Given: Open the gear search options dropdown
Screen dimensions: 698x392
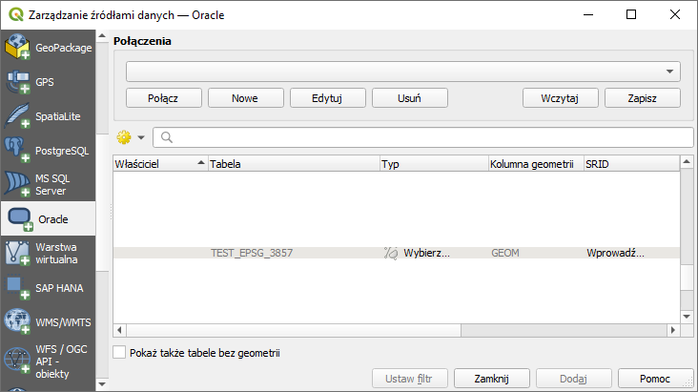Looking at the screenshot, I should tap(131, 137).
